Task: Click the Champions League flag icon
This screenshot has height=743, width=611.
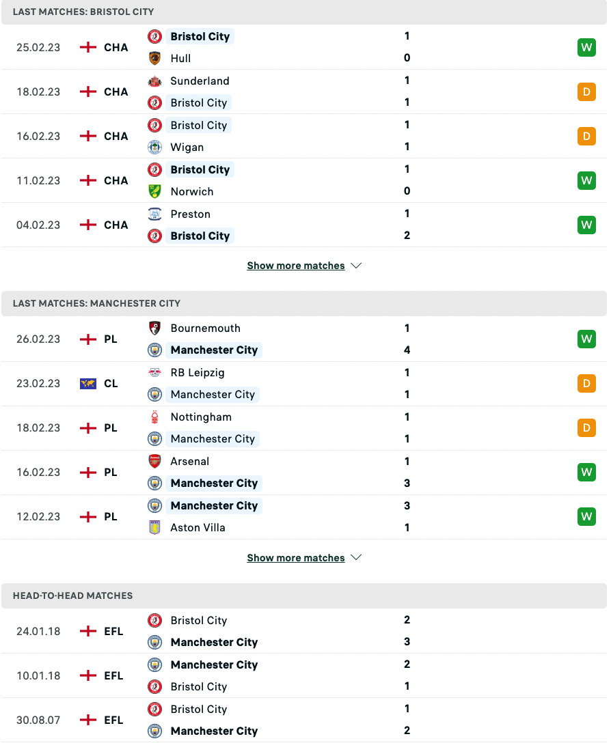Action: (x=88, y=384)
